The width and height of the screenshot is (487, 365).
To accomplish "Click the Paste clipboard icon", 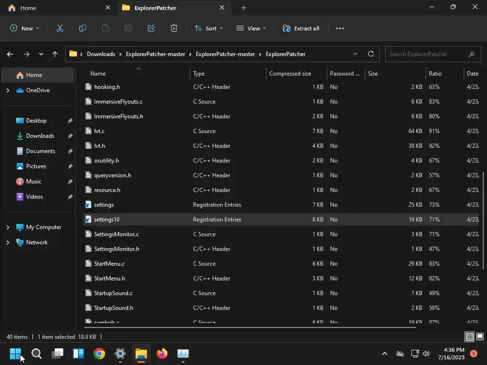I will [x=106, y=28].
